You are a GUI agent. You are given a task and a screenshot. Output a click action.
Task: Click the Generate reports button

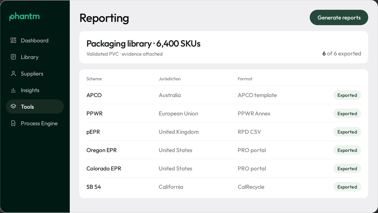[x=339, y=18]
